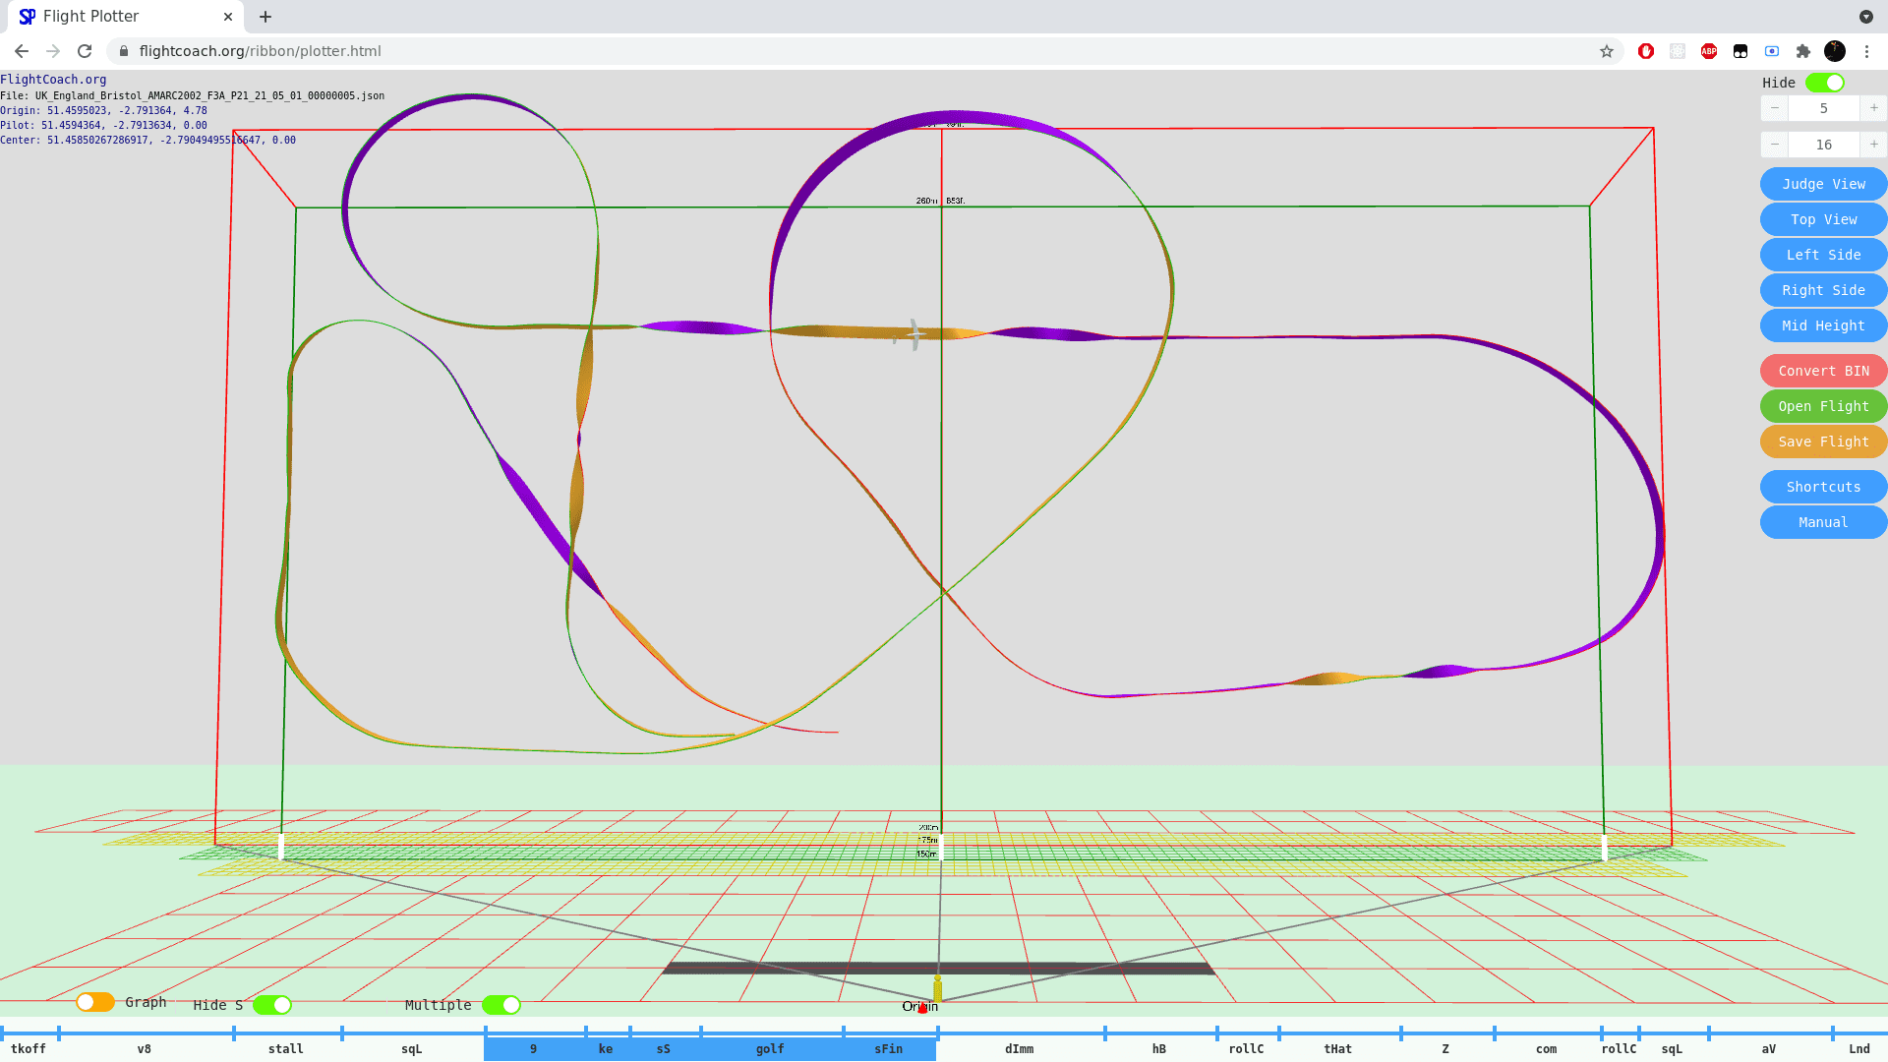1888x1062 pixels.
Task: Open the Extensions puzzle menu
Action: [x=1803, y=51]
